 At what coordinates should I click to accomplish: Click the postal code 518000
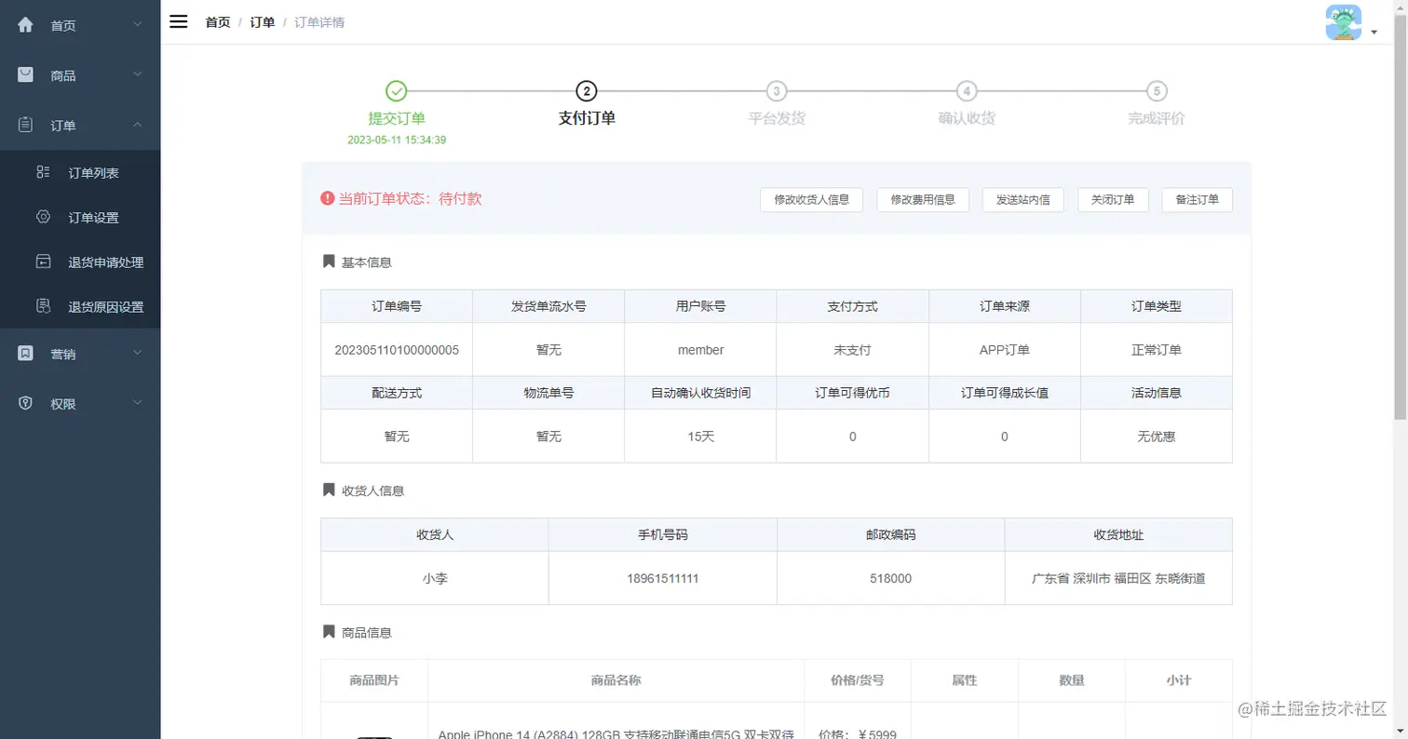click(890, 578)
